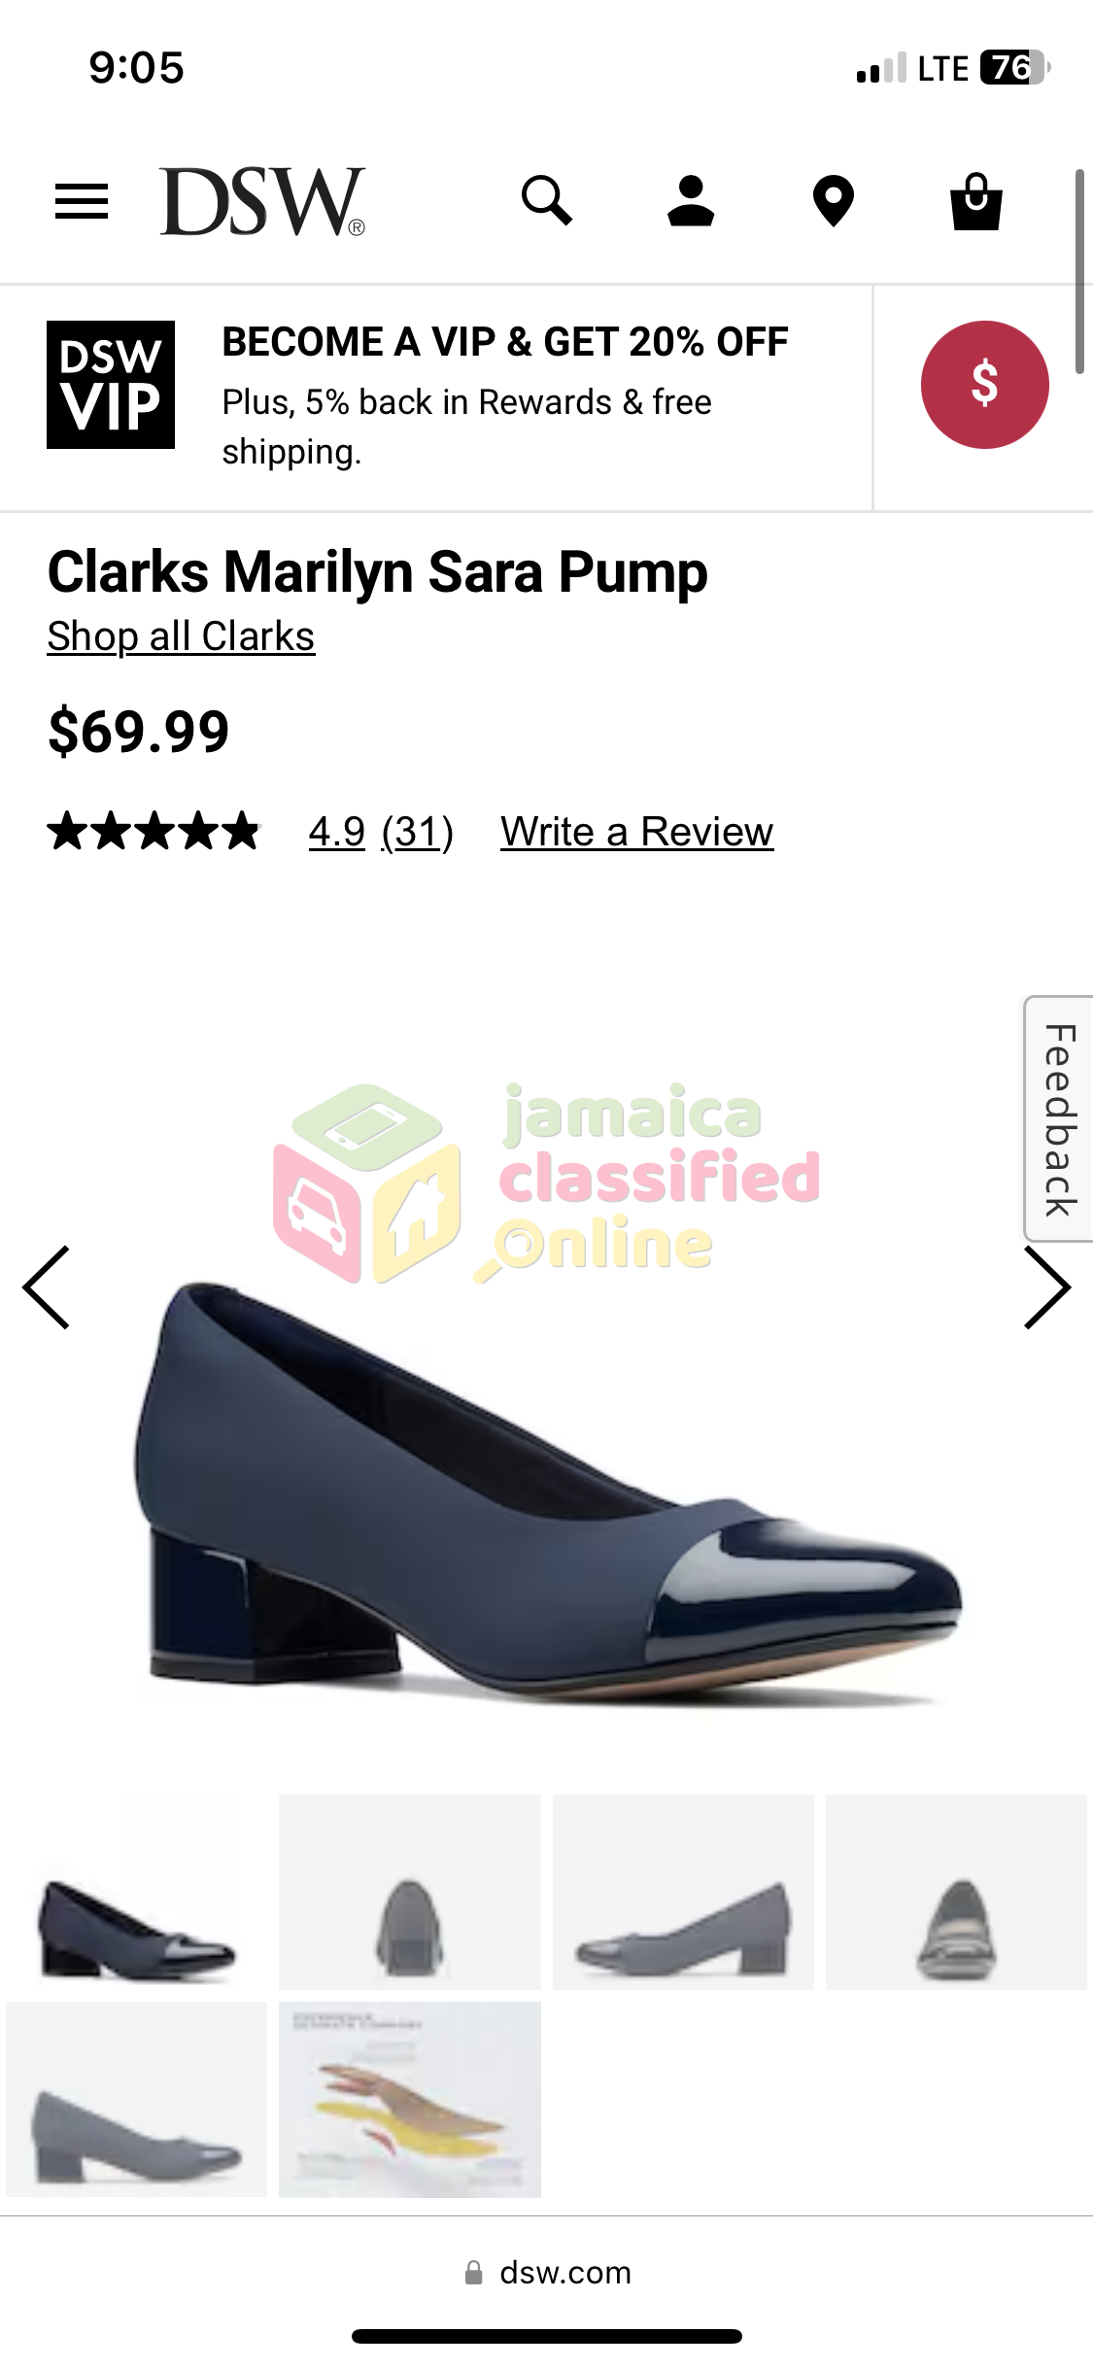
Task: Select the top-down shoe view thumbnail
Action: tap(956, 1892)
